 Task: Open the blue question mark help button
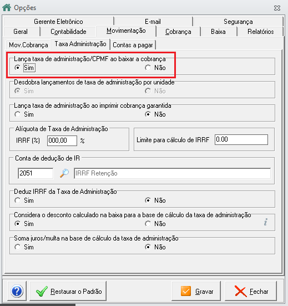tap(17, 291)
